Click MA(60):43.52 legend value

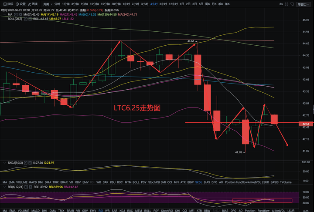(87, 15)
